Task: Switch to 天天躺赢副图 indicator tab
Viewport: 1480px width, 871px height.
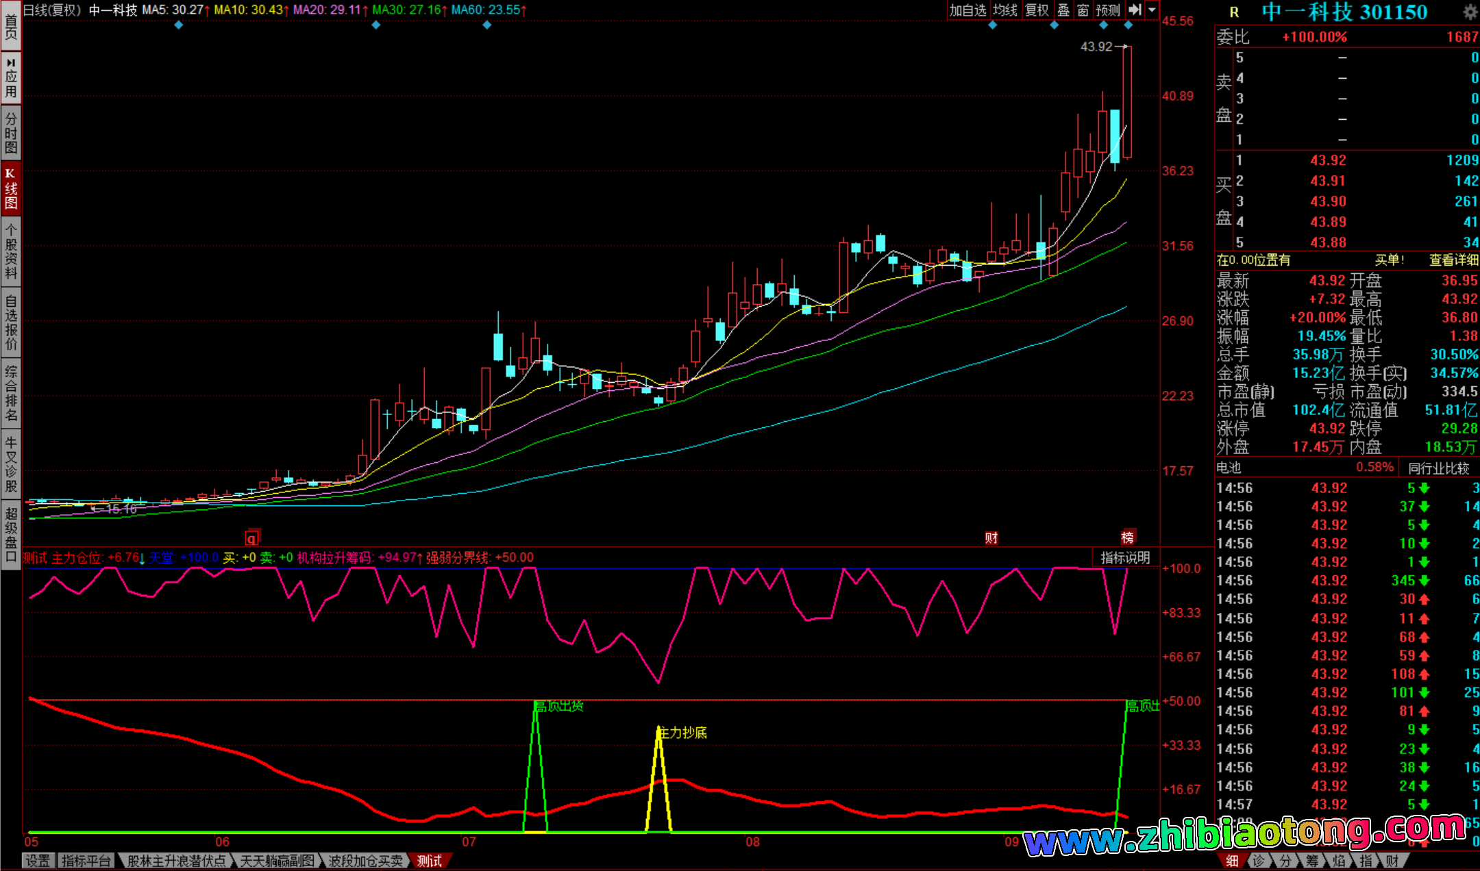Action: click(x=277, y=861)
